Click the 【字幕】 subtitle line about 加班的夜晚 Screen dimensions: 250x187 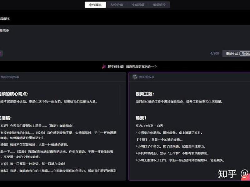159,140
